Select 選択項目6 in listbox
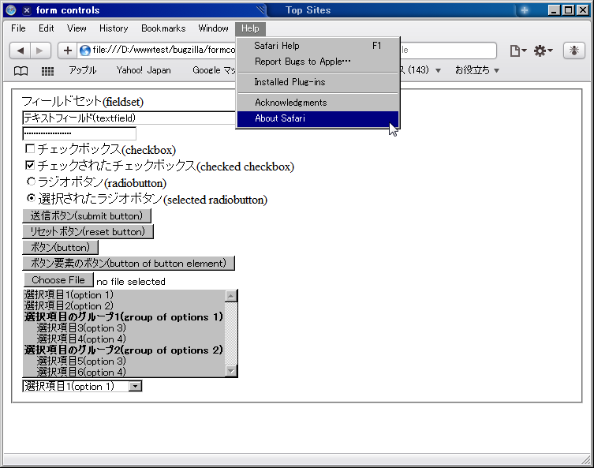The height and width of the screenshot is (468, 594). click(124, 372)
